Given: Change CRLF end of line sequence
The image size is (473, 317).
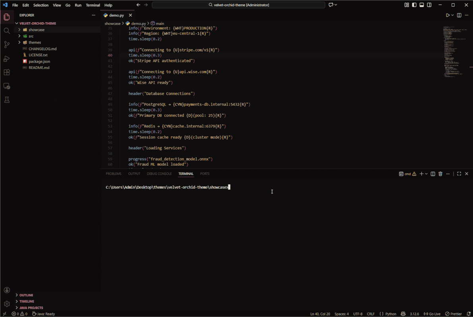Looking at the screenshot, I should pyautogui.click(x=371, y=314).
